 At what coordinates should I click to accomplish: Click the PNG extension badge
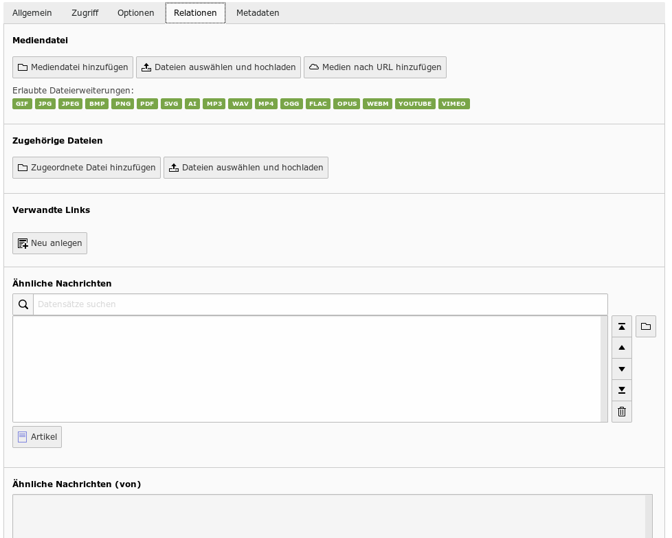122,104
